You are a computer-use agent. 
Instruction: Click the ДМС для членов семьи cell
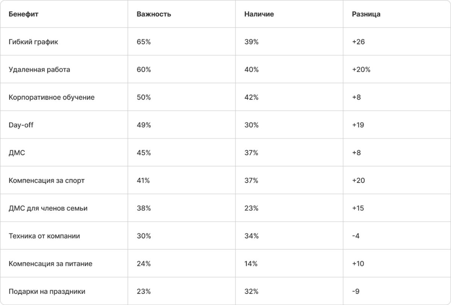pos(48,208)
